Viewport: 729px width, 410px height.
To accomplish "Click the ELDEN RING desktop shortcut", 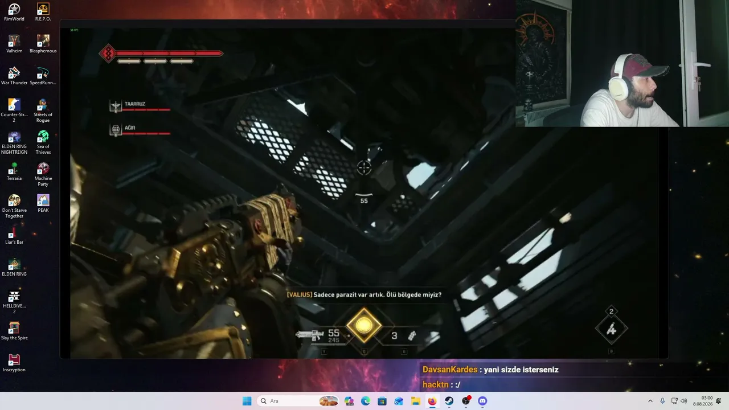I will 14,267.
